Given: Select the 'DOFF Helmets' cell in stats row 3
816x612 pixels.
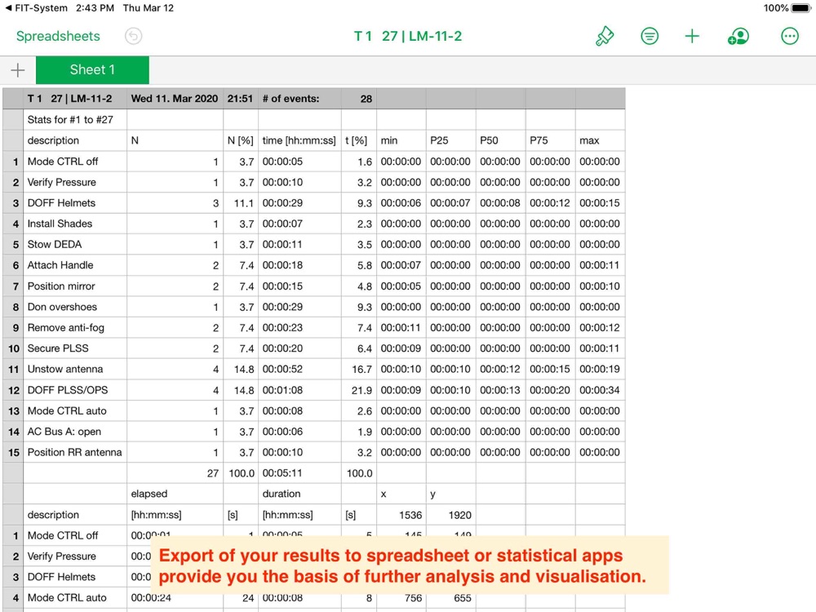Looking at the screenshot, I should (75, 203).
